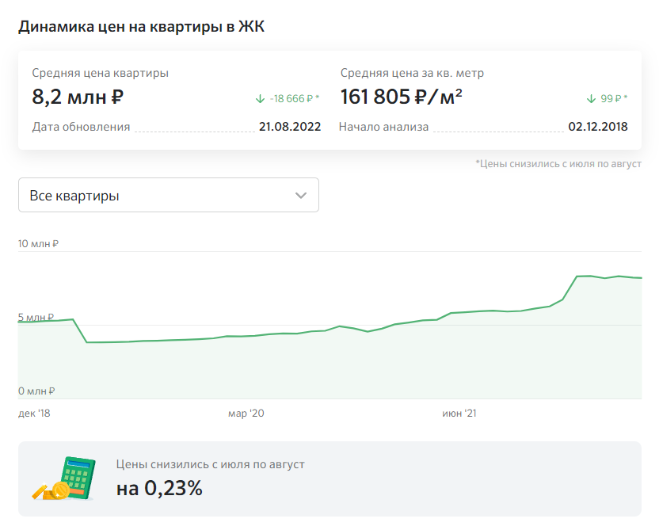Click green down arrow beside -18 666 ₽
The height and width of the screenshot is (530, 659).
(x=260, y=99)
